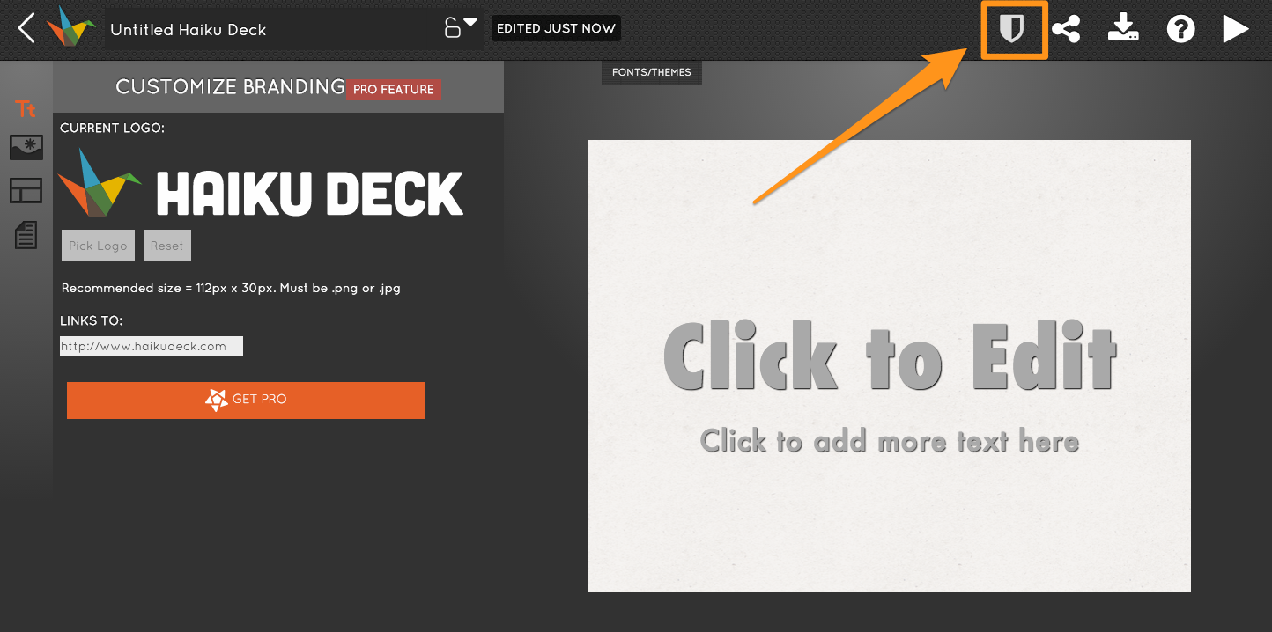The width and height of the screenshot is (1272, 632).
Task: Click the Haiku Deck origami bird logo
Action: pyautogui.click(x=71, y=26)
